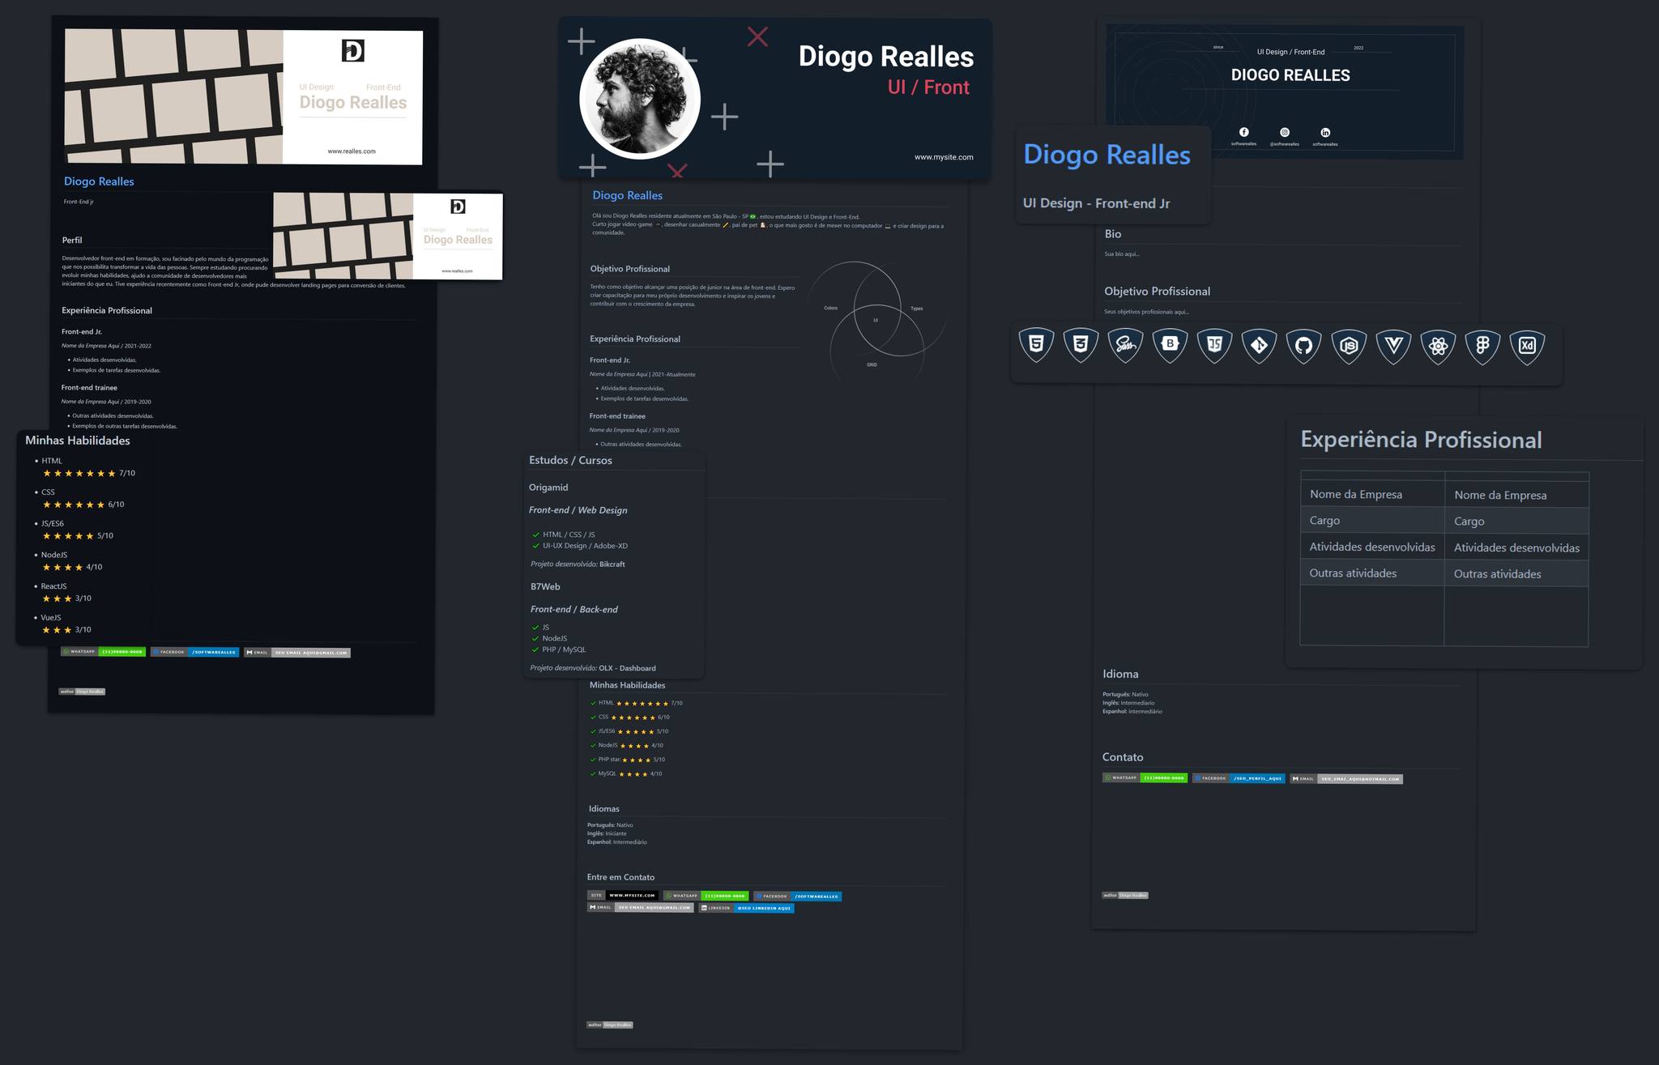The width and height of the screenshot is (1659, 1065).
Task: Click the Bootstrap shield badge
Action: [1170, 345]
